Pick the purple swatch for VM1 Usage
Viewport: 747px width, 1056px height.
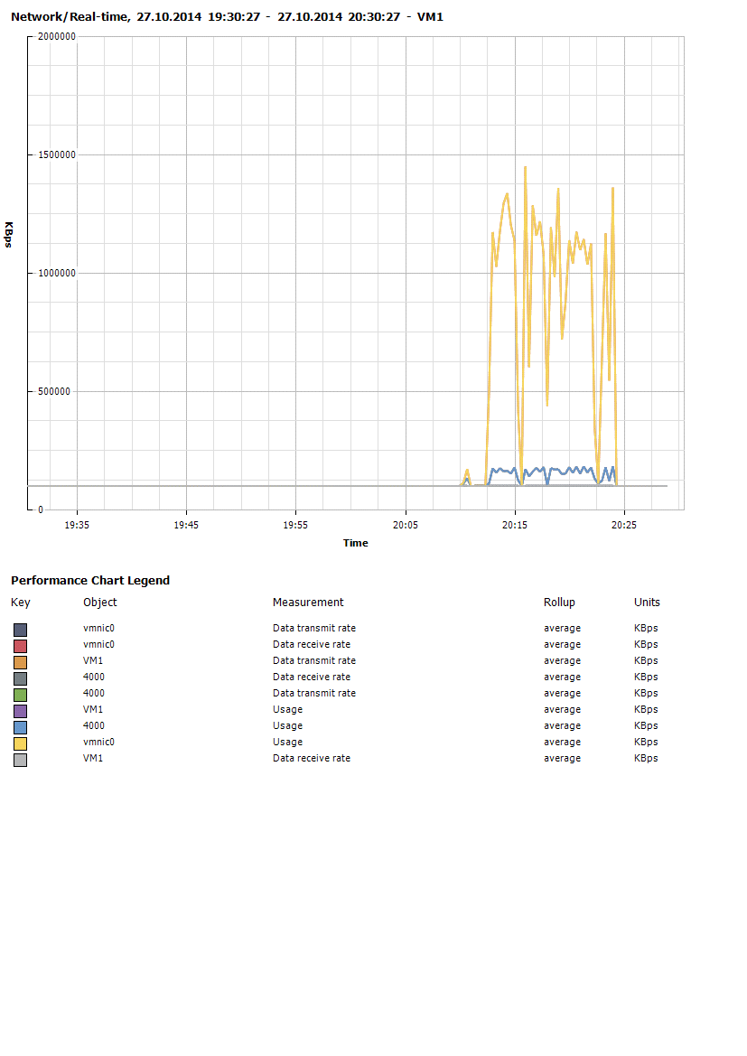coord(20,711)
